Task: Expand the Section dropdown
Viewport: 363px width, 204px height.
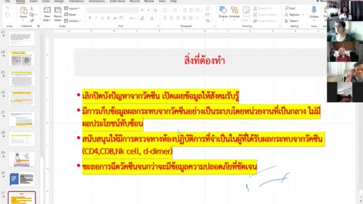Action: [73, 21]
